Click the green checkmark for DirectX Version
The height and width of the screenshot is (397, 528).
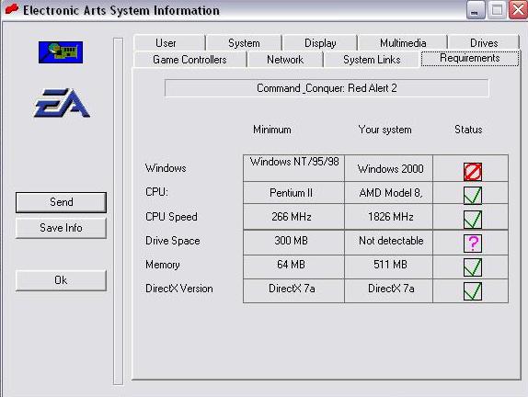pyautogui.click(x=473, y=291)
